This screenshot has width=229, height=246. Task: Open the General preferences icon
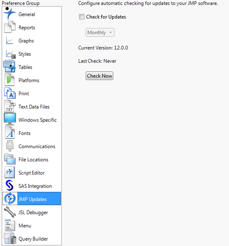(10, 14)
